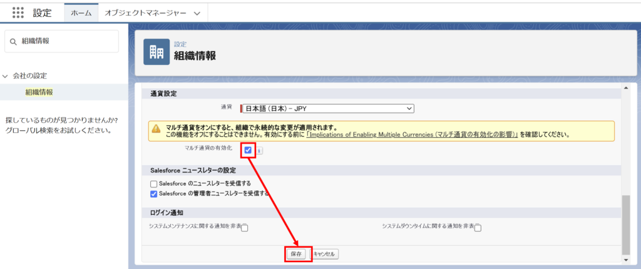Enable Salesforce のニュースレターを受信する checkbox
641x269 pixels.
coord(154,183)
